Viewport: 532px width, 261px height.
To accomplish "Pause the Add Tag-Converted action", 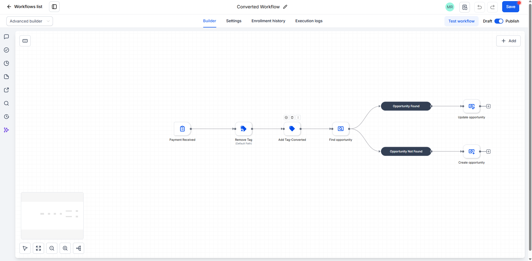I will point(286,117).
